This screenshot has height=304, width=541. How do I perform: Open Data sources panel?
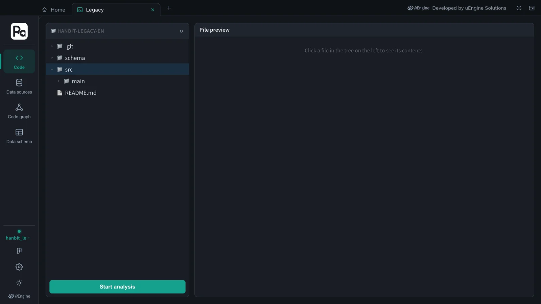pos(19,86)
